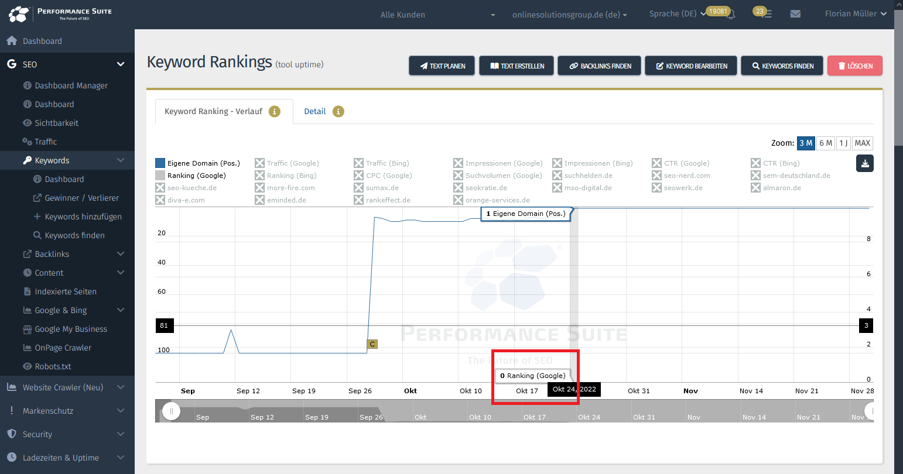
Task: Click the Google G icon beside SEO
Action: (11, 64)
